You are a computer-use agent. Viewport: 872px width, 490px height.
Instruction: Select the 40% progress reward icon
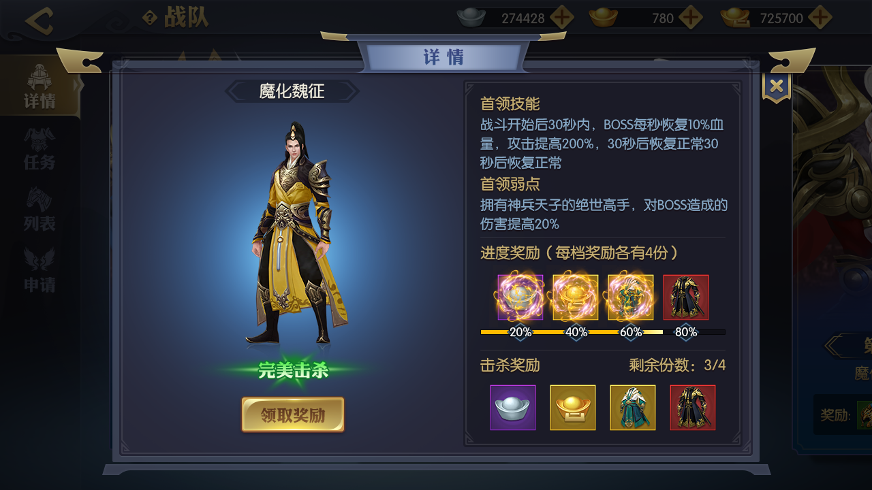coord(576,297)
